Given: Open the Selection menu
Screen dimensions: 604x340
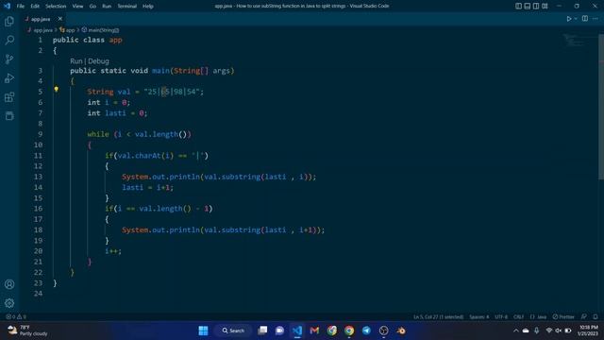Looking at the screenshot, I should (x=56, y=7).
